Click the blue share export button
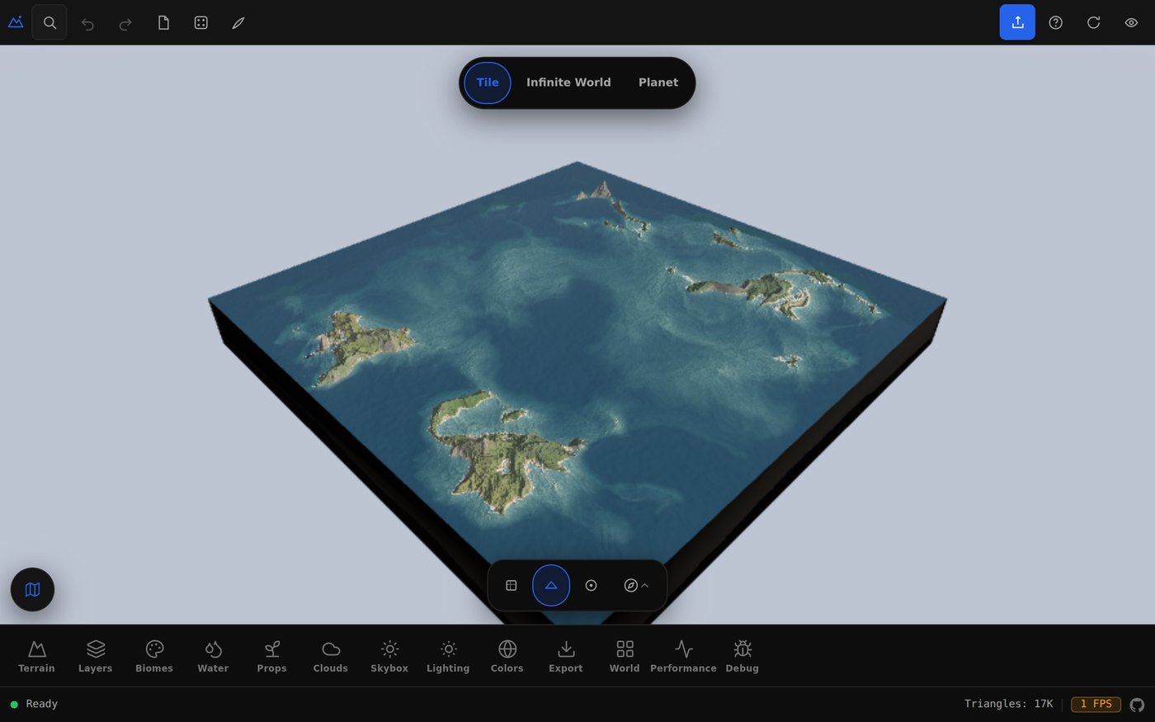Screen dimensions: 1155x722 (x=1017, y=22)
